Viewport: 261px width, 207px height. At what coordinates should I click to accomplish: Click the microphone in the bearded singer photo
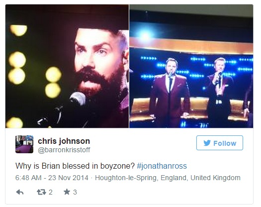tap(78, 99)
